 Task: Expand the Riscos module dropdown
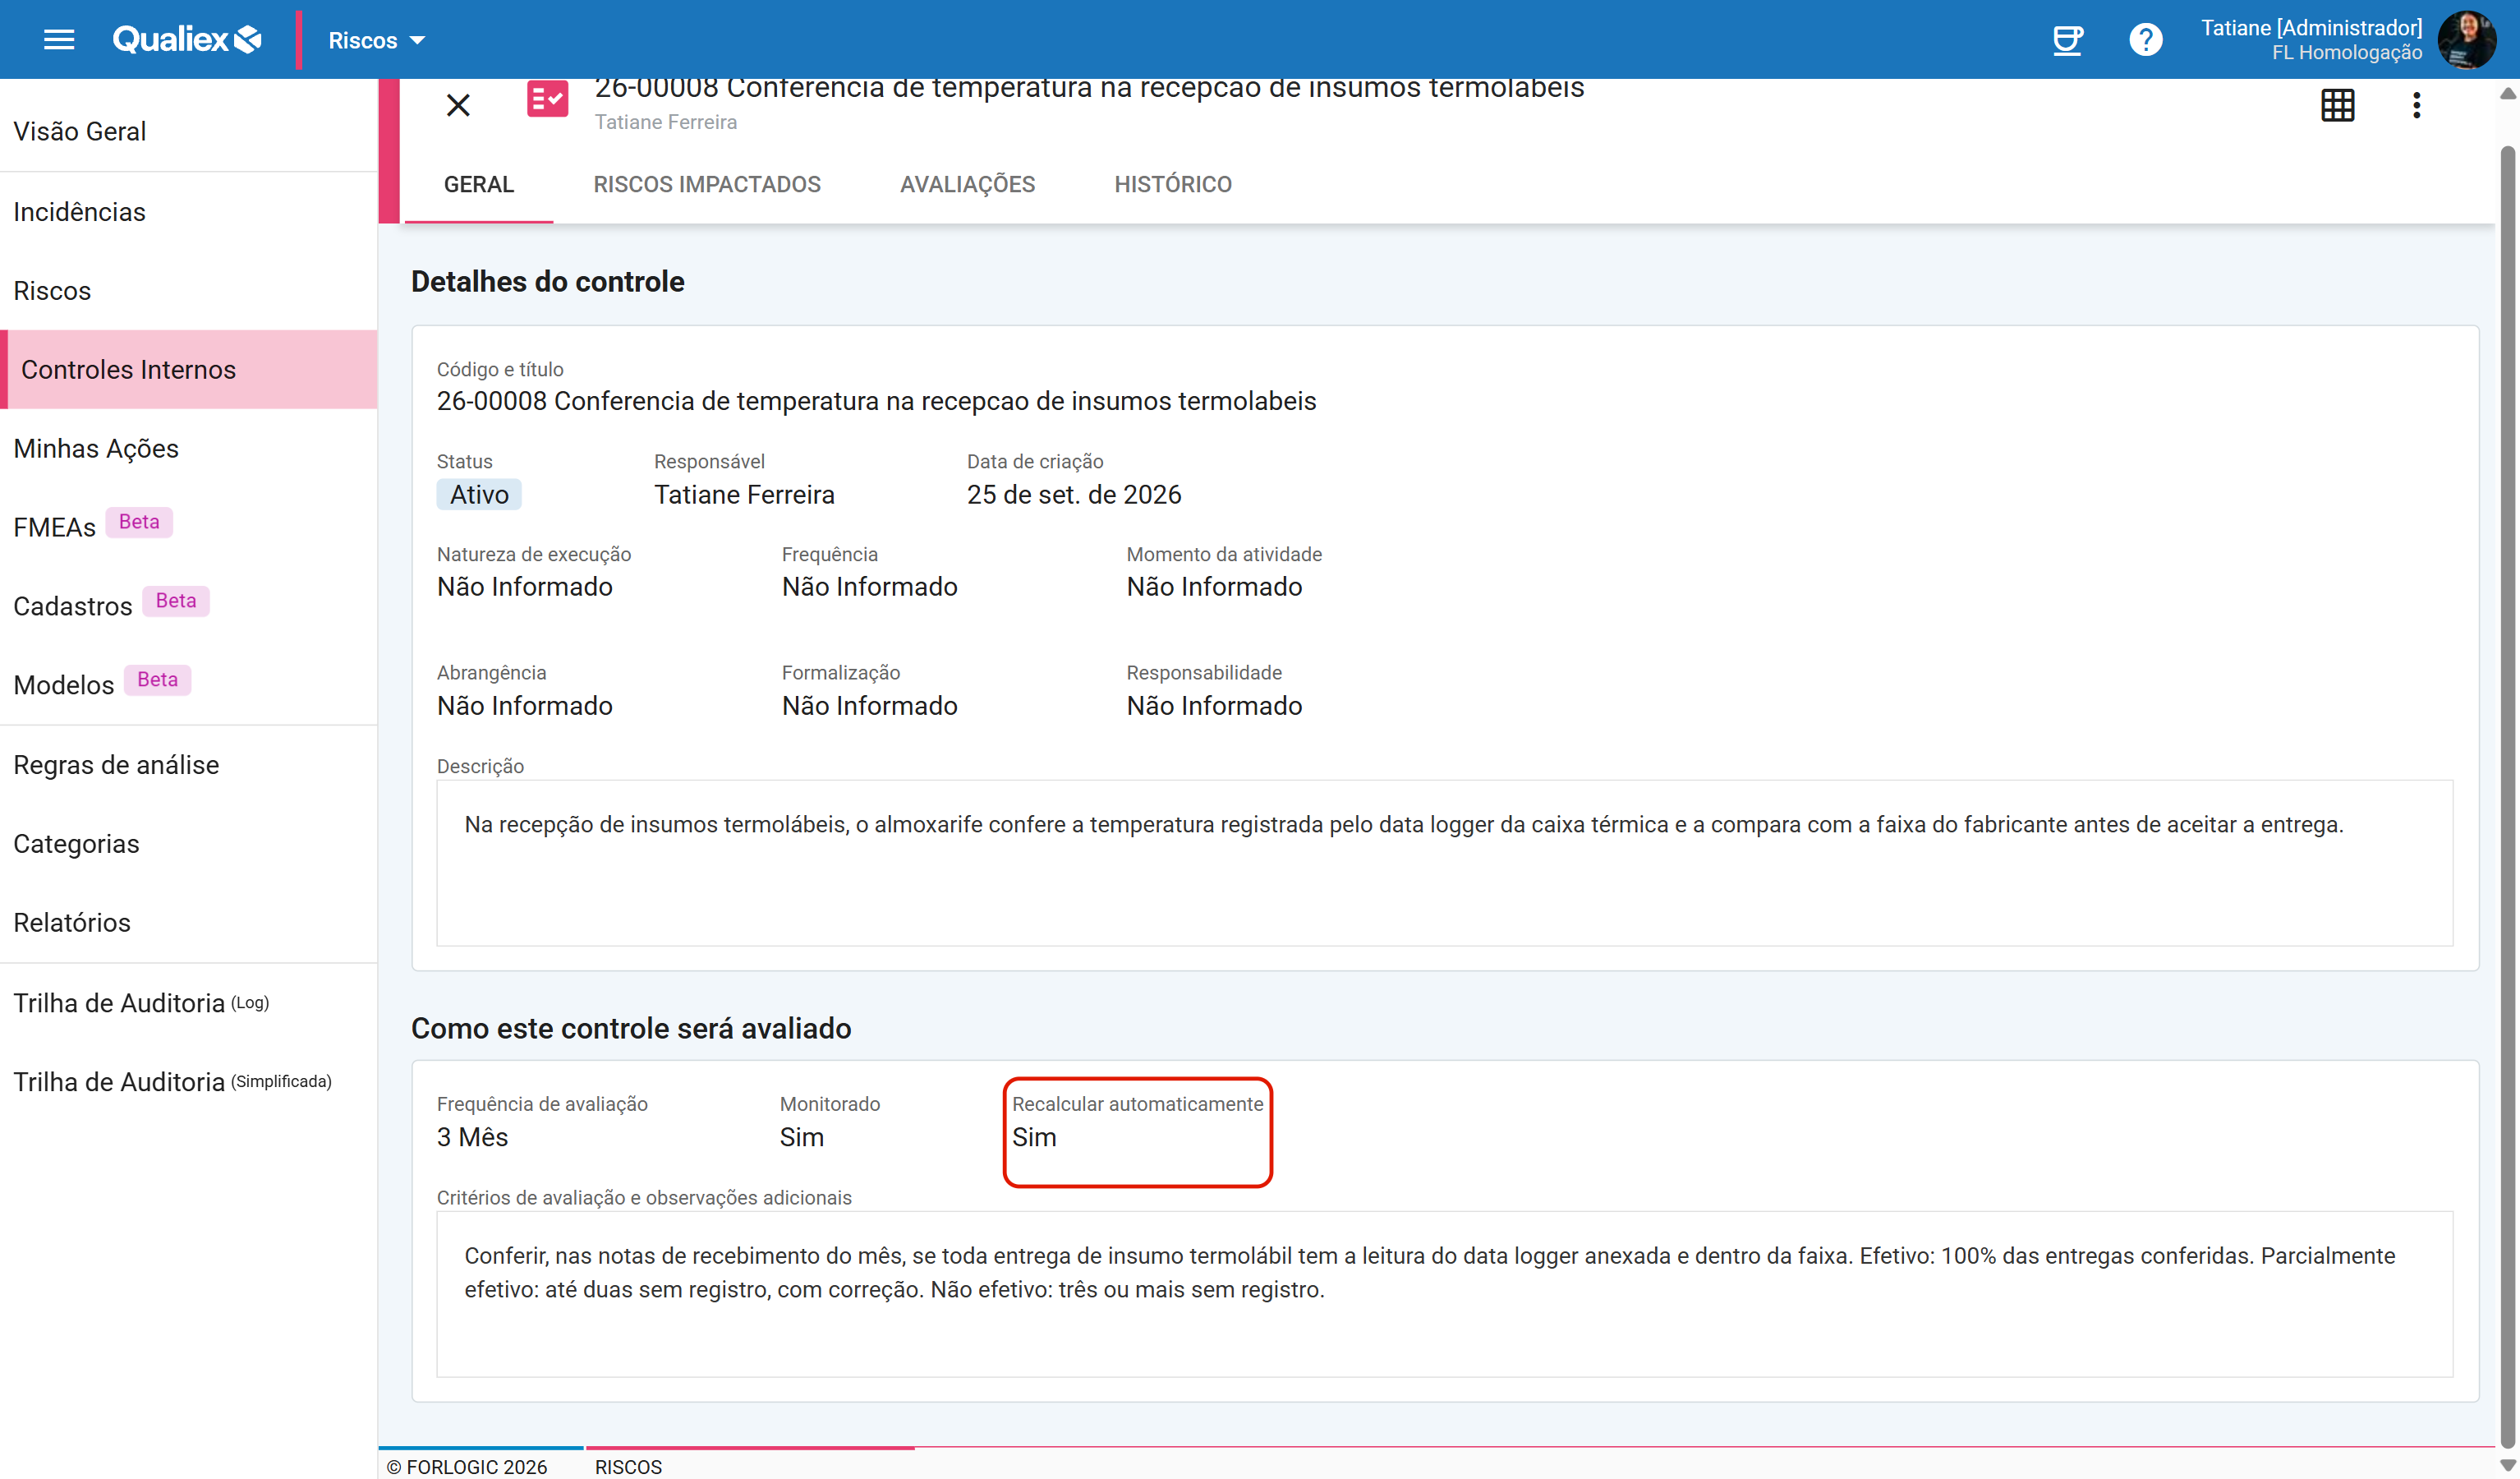click(x=377, y=40)
